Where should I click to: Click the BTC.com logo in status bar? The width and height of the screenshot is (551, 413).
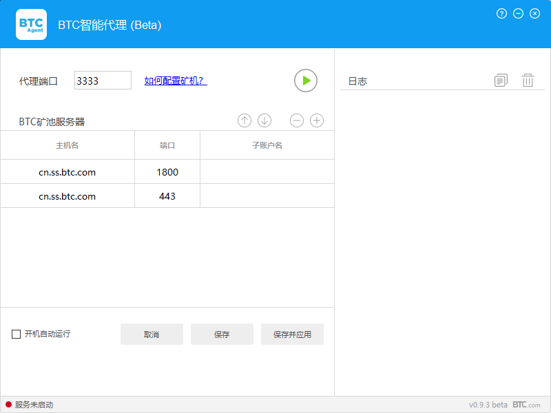pos(526,405)
